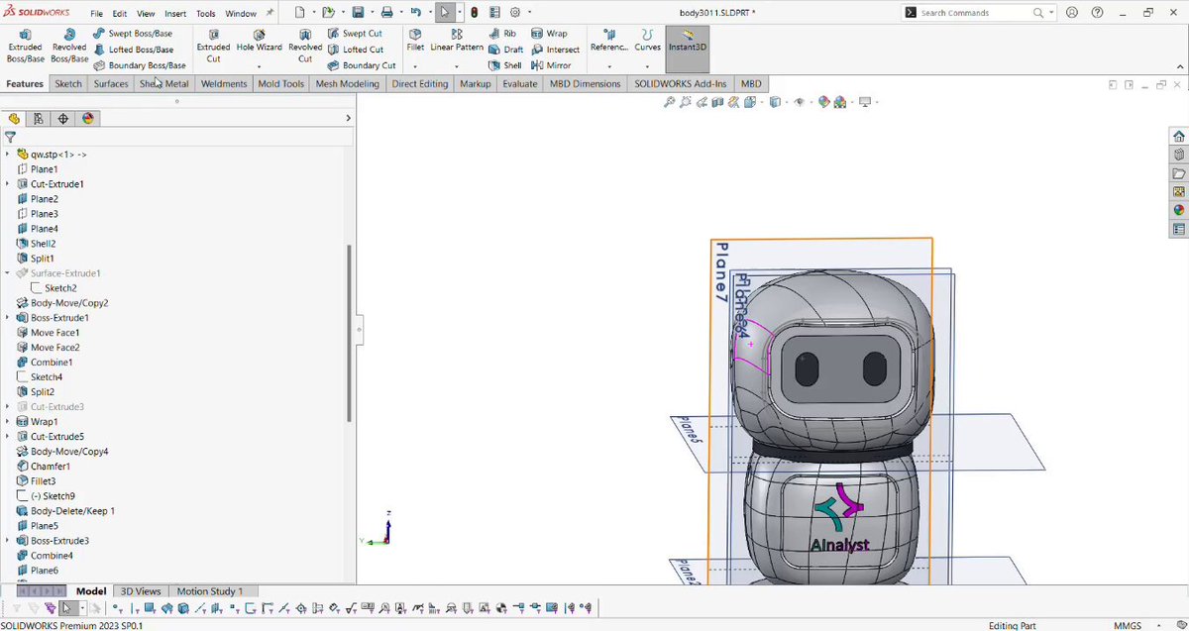Switch to the Surfaces ribbon tab
This screenshot has height=631, width=1189.
[x=111, y=84]
